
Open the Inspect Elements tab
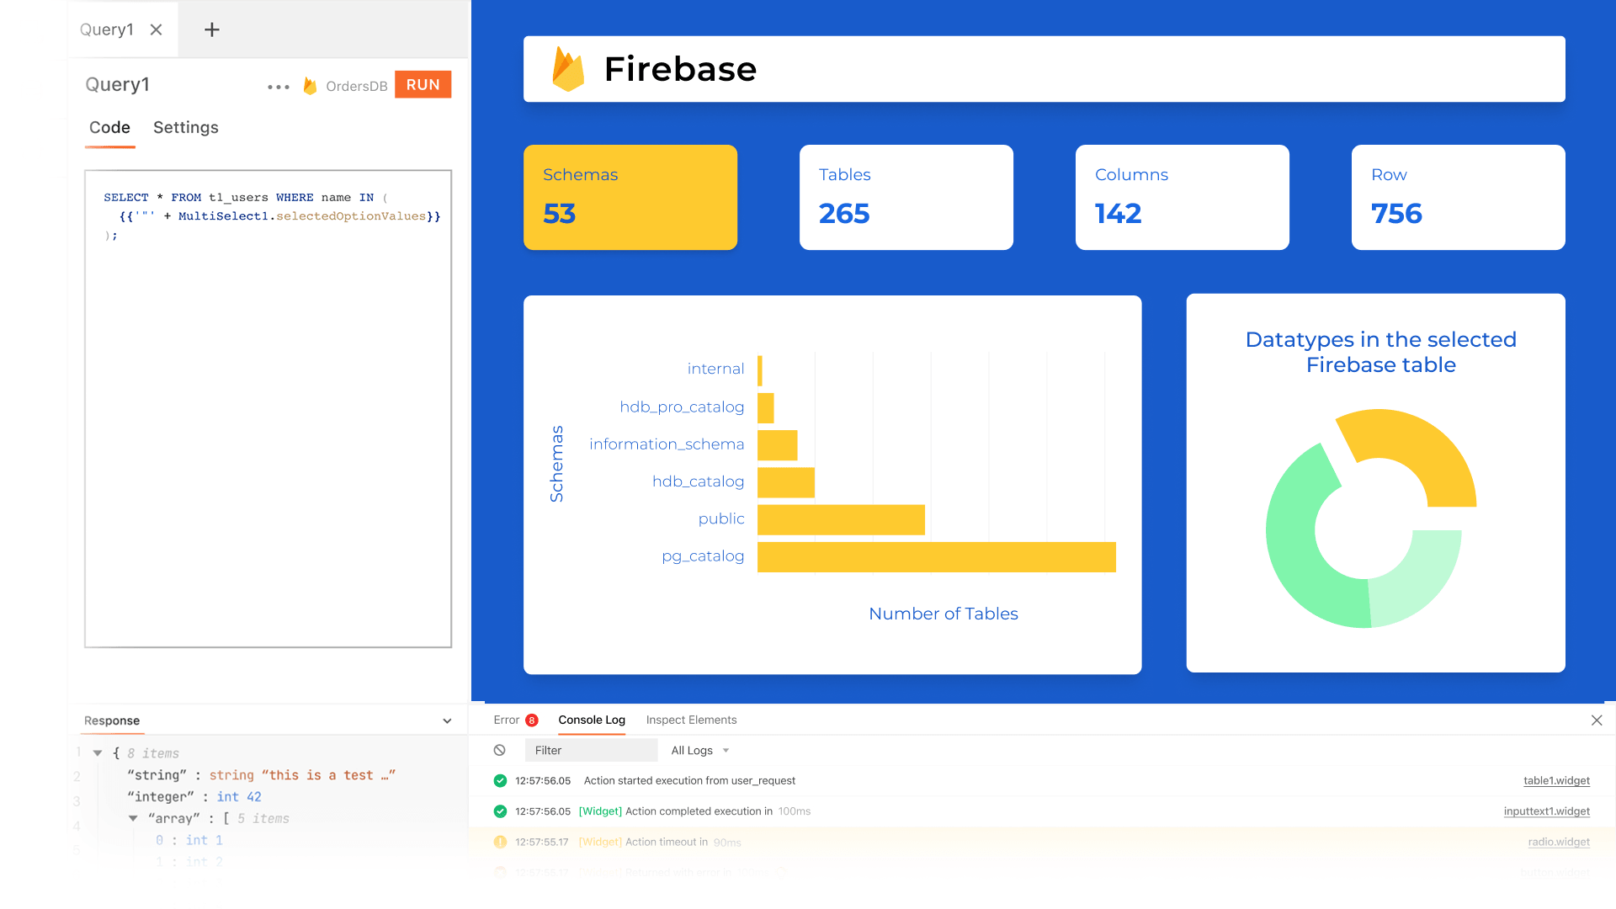coord(691,720)
